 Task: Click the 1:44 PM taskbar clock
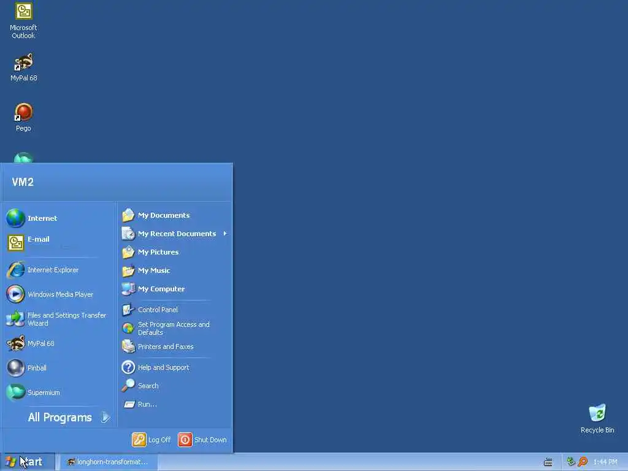[605, 462]
